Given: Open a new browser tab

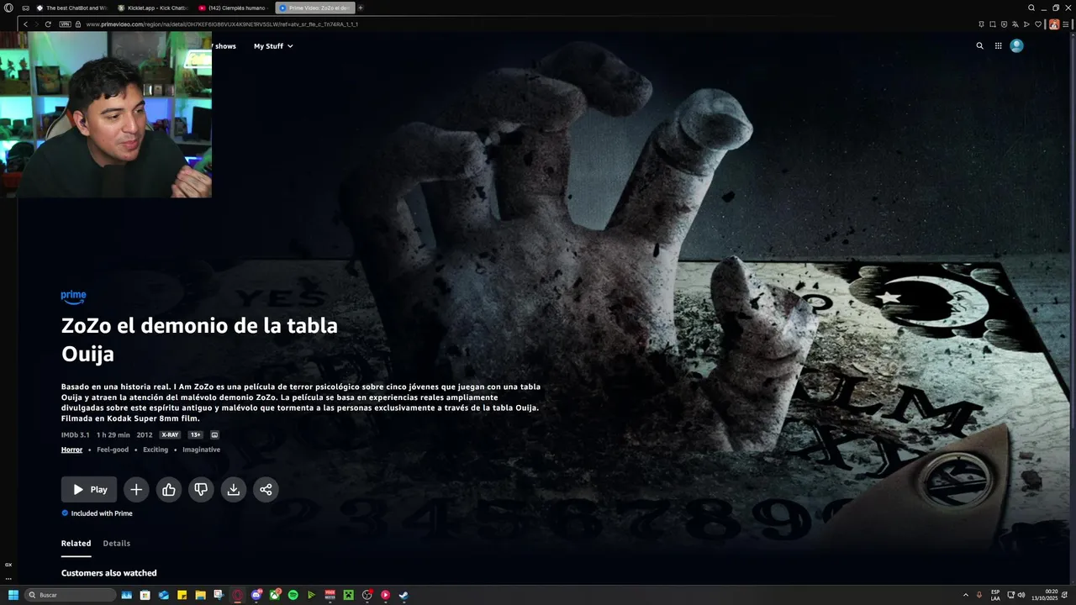Looking at the screenshot, I should point(361,8).
